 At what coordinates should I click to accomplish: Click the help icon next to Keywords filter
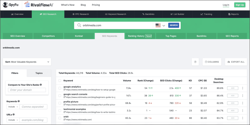coord(19,101)
